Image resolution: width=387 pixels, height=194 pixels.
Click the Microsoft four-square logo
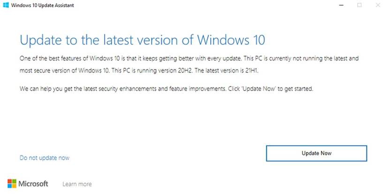pos(13,183)
